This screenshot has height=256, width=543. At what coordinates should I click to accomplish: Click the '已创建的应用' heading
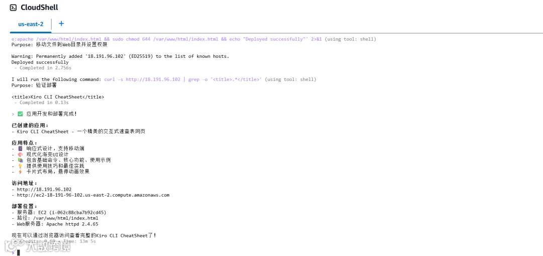tap(30, 125)
